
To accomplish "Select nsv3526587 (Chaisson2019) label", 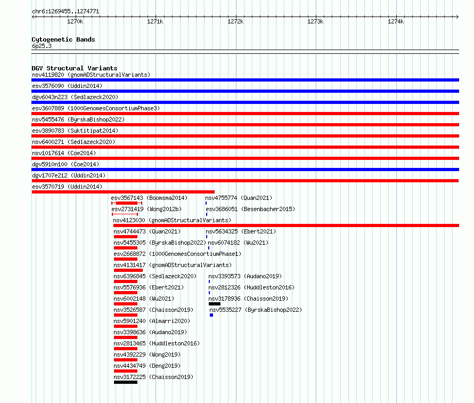I will [153, 310].
